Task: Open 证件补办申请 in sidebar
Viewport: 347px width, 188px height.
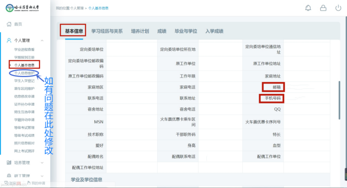Action: click(x=24, y=104)
